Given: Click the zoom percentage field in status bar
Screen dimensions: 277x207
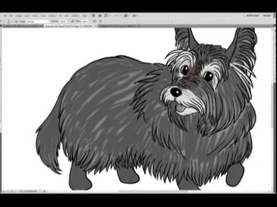Looking at the screenshot, I should [9, 191].
